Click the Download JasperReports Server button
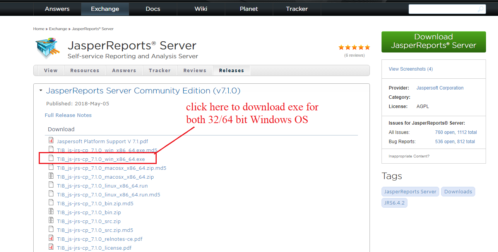498x252 pixels. 433,42
